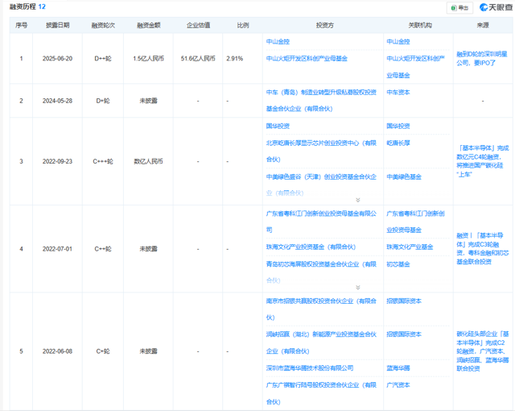
Task: Click the 企业估值 column header
Action: (198, 25)
